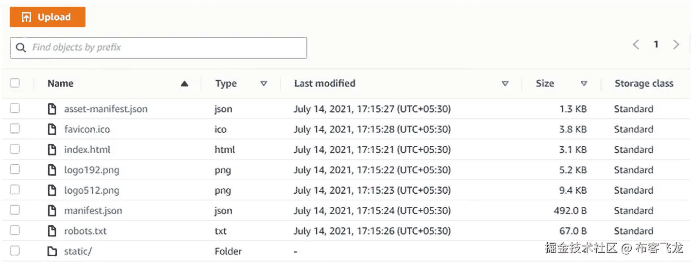The image size is (692, 263).
Task: Tick the checkbox for robots.txt
Action: coord(15,231)
